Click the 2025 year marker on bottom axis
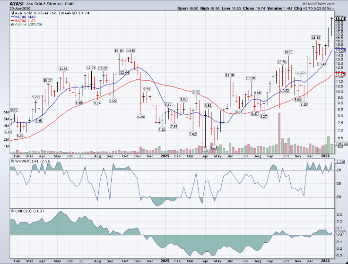348x264 pixels. [x=164, y=260]
